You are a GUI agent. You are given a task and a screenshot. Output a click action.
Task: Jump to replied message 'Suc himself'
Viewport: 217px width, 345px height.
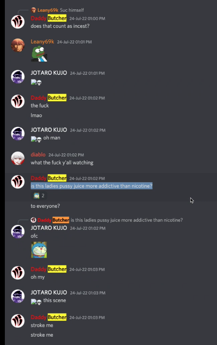[72, 10]
